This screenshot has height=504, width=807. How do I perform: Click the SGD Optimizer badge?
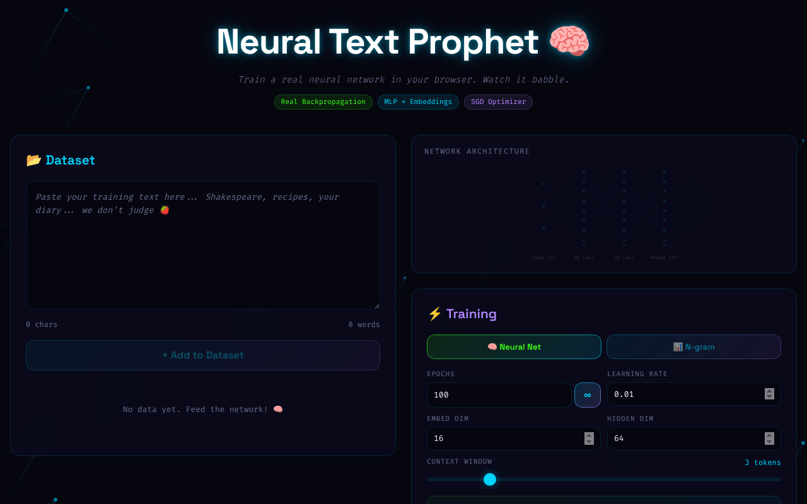[498, 101]
